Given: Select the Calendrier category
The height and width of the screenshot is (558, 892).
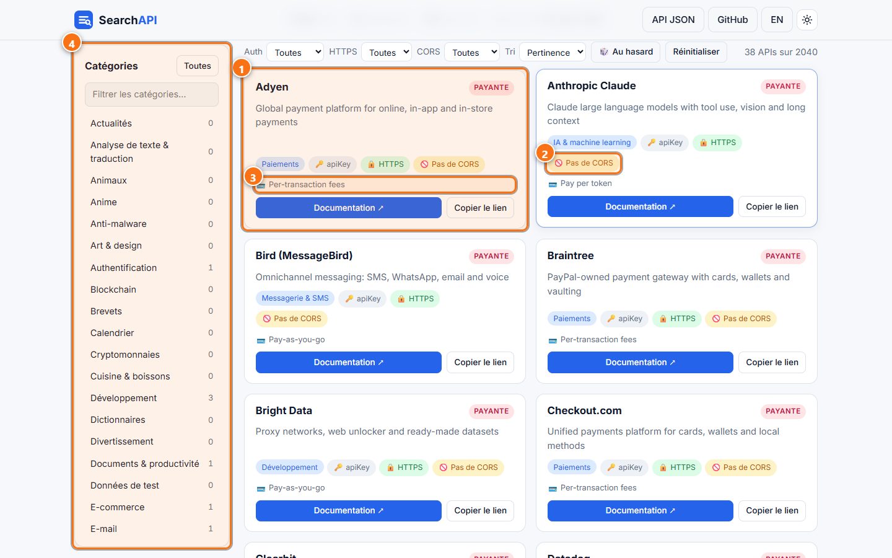Looking at the screenshot, I should click(152, 333).
